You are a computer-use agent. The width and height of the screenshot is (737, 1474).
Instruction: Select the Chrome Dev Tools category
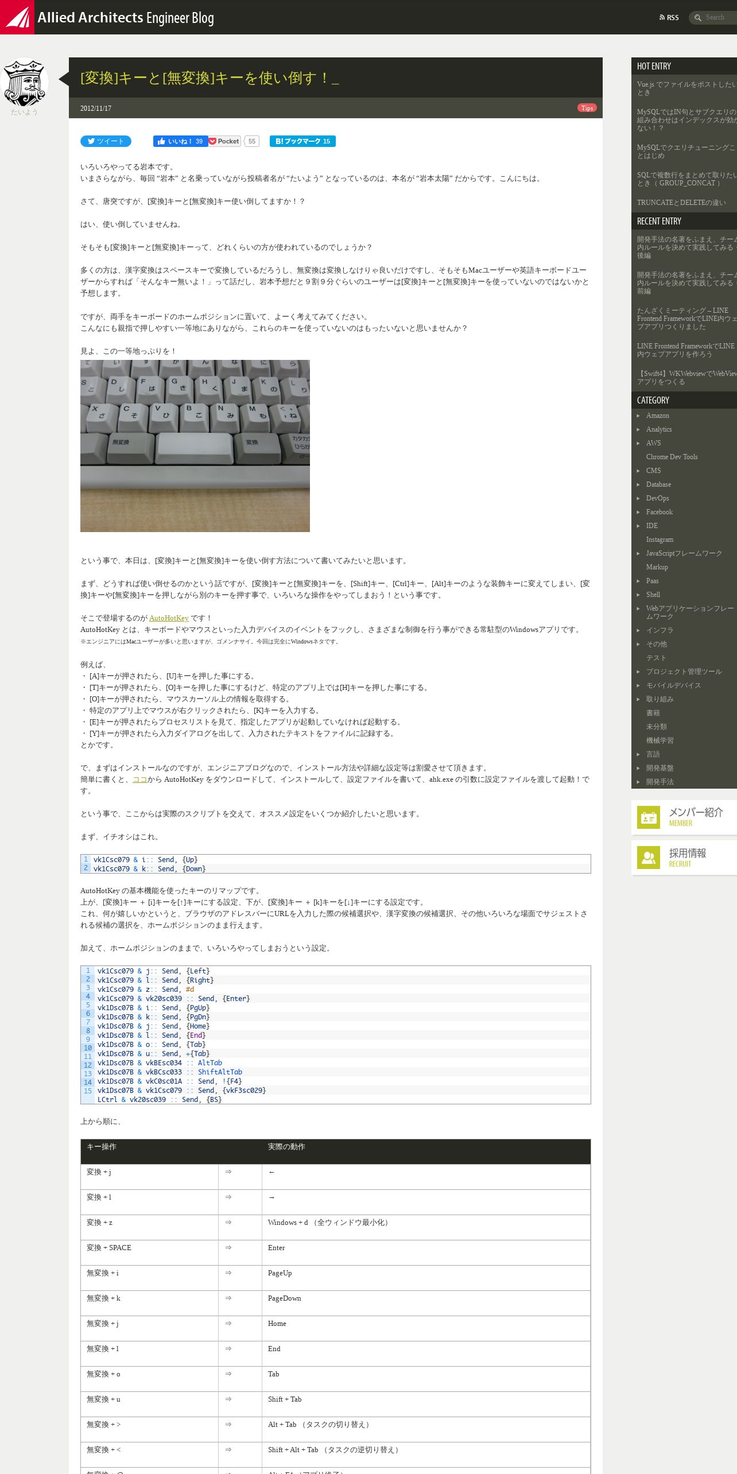tap(672, 457)
